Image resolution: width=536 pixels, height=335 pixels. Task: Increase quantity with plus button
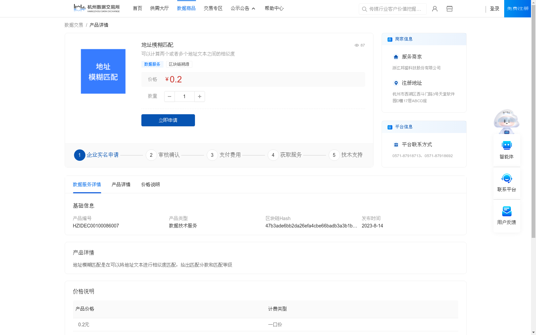point(200,96)
